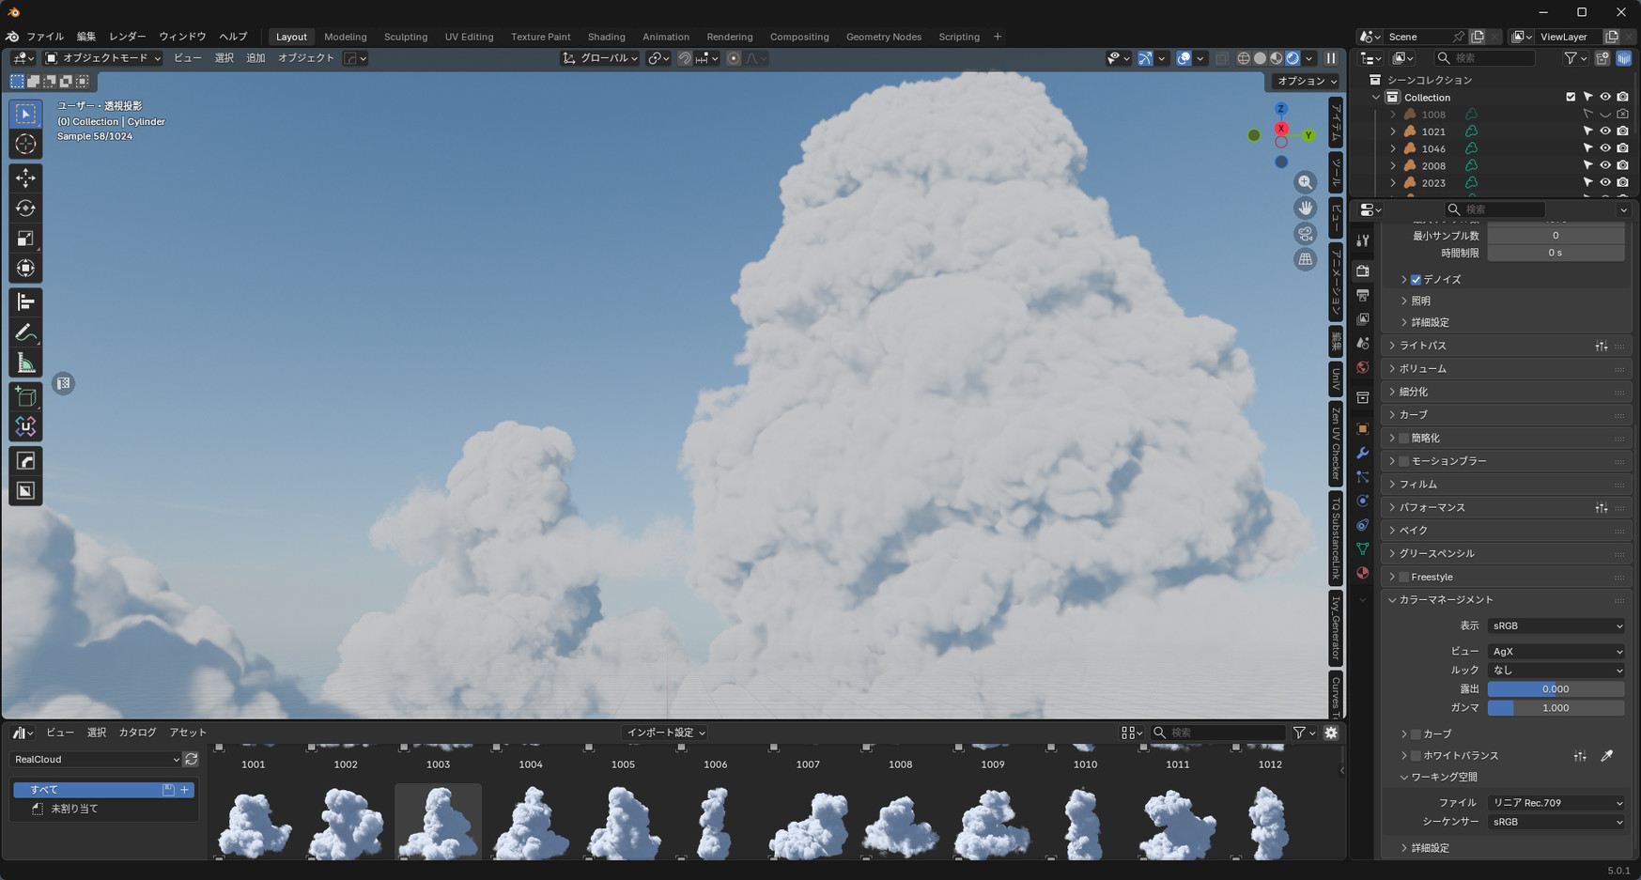Select the Move tool in the toolbar
This screenshot has width=1641, height=880.
tap(25, 178)
